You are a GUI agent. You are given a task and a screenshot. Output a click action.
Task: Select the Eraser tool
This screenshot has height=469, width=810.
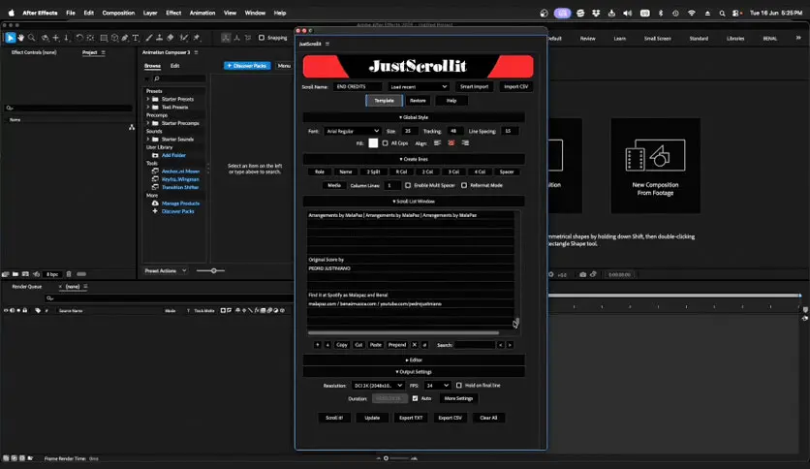pos(170,38)
